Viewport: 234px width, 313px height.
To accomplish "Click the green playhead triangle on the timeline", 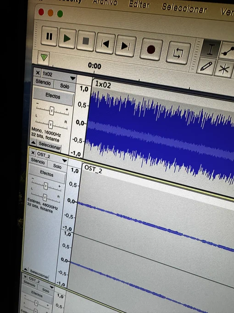I will [x=44, y=58].
